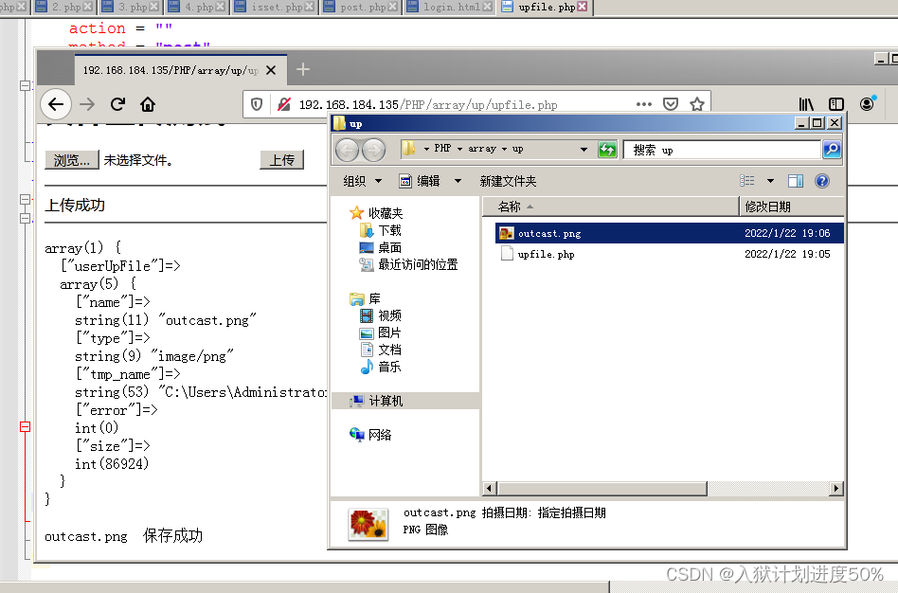Reload the Firefox page
The width and height of the screenshot is (898, 593).
(118, 104)
